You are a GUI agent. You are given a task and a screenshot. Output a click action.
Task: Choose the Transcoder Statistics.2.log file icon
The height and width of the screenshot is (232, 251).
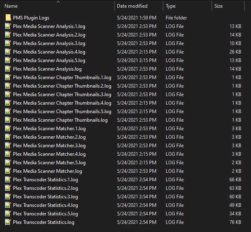point(8,188)
